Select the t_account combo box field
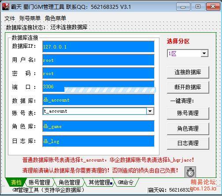 click(98, 111)
